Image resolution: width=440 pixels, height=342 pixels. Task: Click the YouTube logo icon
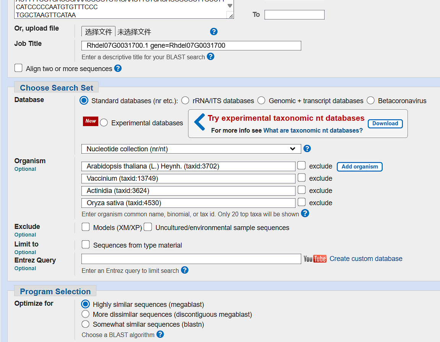coord(315,258)
